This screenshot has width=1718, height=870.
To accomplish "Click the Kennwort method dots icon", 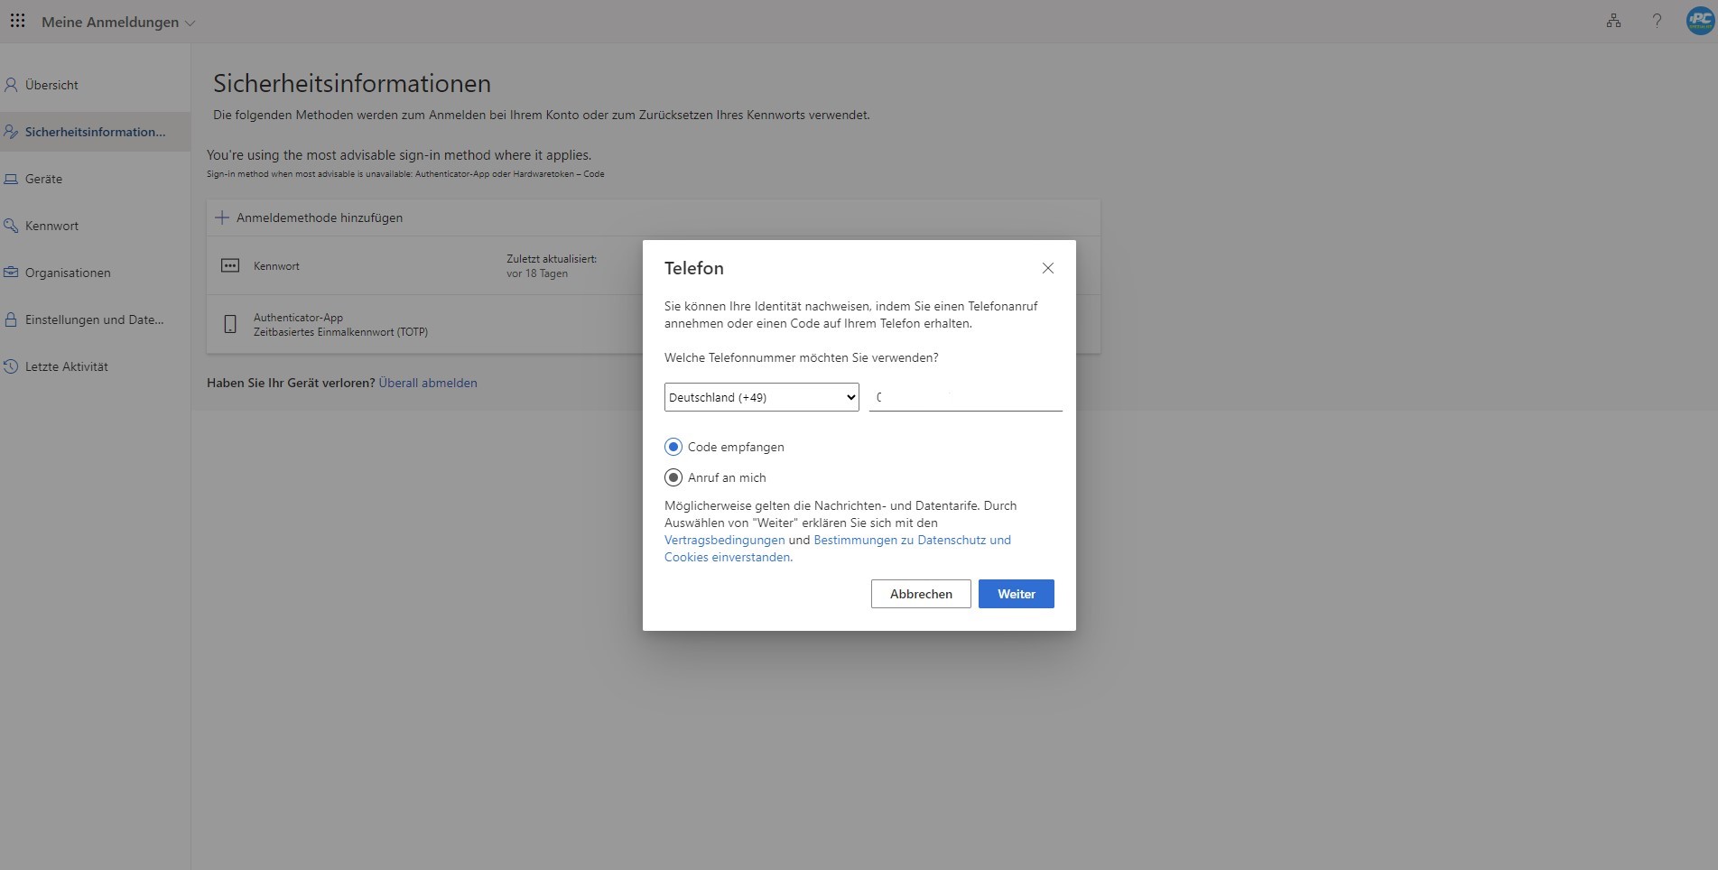I will click(230, 266).
